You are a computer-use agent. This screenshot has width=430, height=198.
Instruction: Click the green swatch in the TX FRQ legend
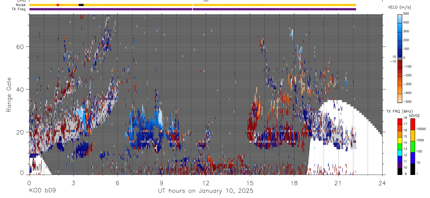(400, 147)
